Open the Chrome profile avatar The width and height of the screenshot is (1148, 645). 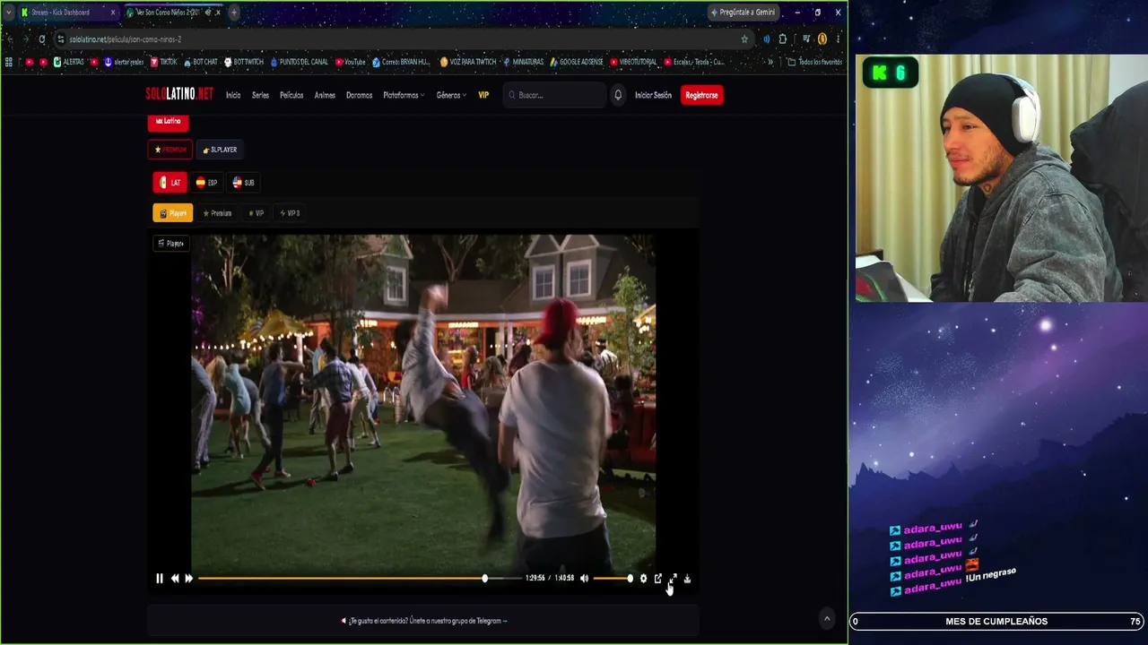(822, 39)
